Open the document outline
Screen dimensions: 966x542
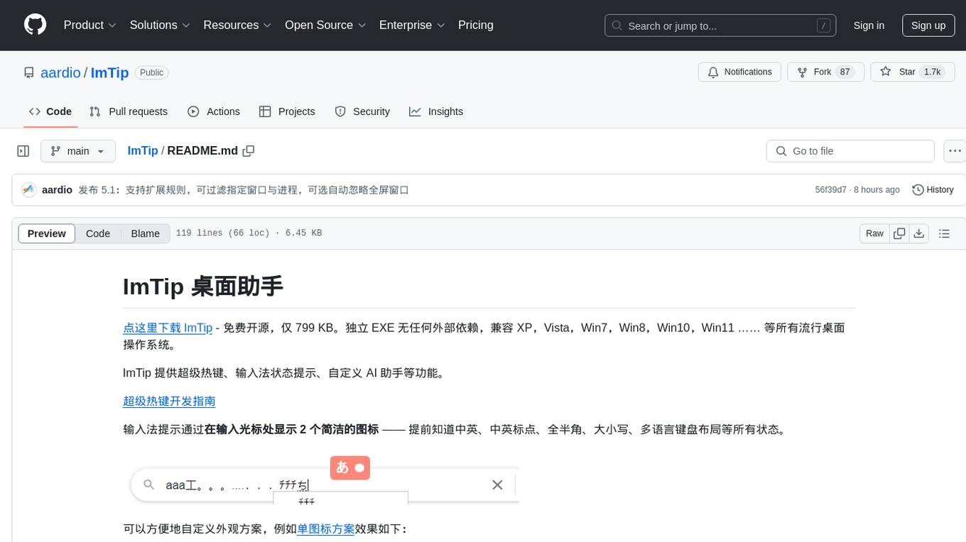pyautogui.click(x=944, y=233)
